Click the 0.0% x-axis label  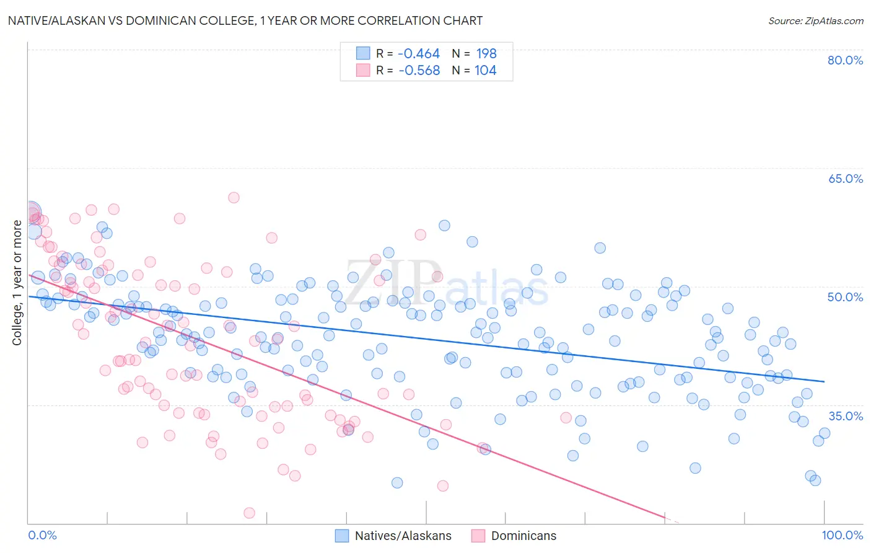[x=42, y=535]
